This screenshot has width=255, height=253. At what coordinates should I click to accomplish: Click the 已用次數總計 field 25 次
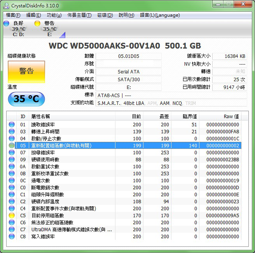point(230,80)
